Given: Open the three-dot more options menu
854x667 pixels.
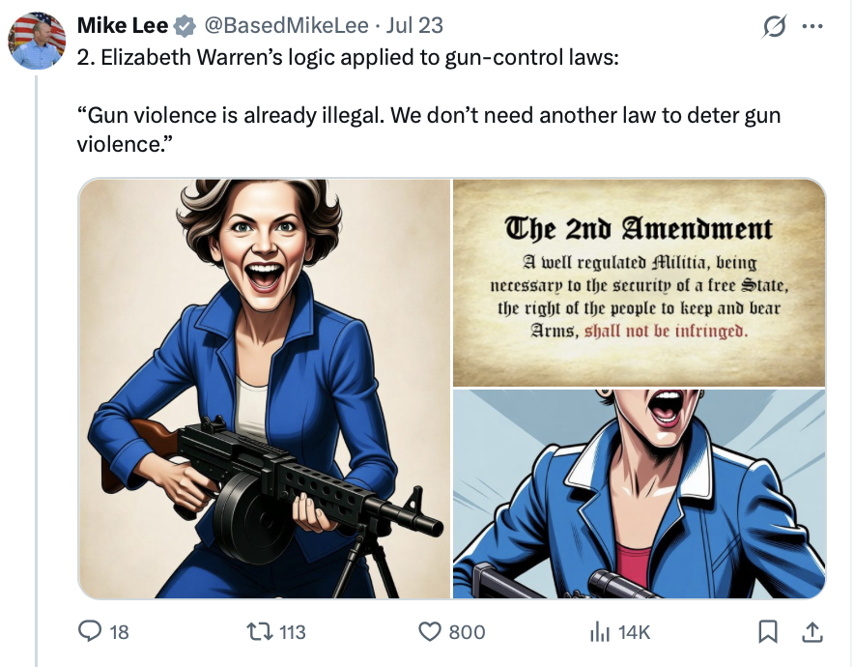Looking at the screenshot, I should [812, 26].
